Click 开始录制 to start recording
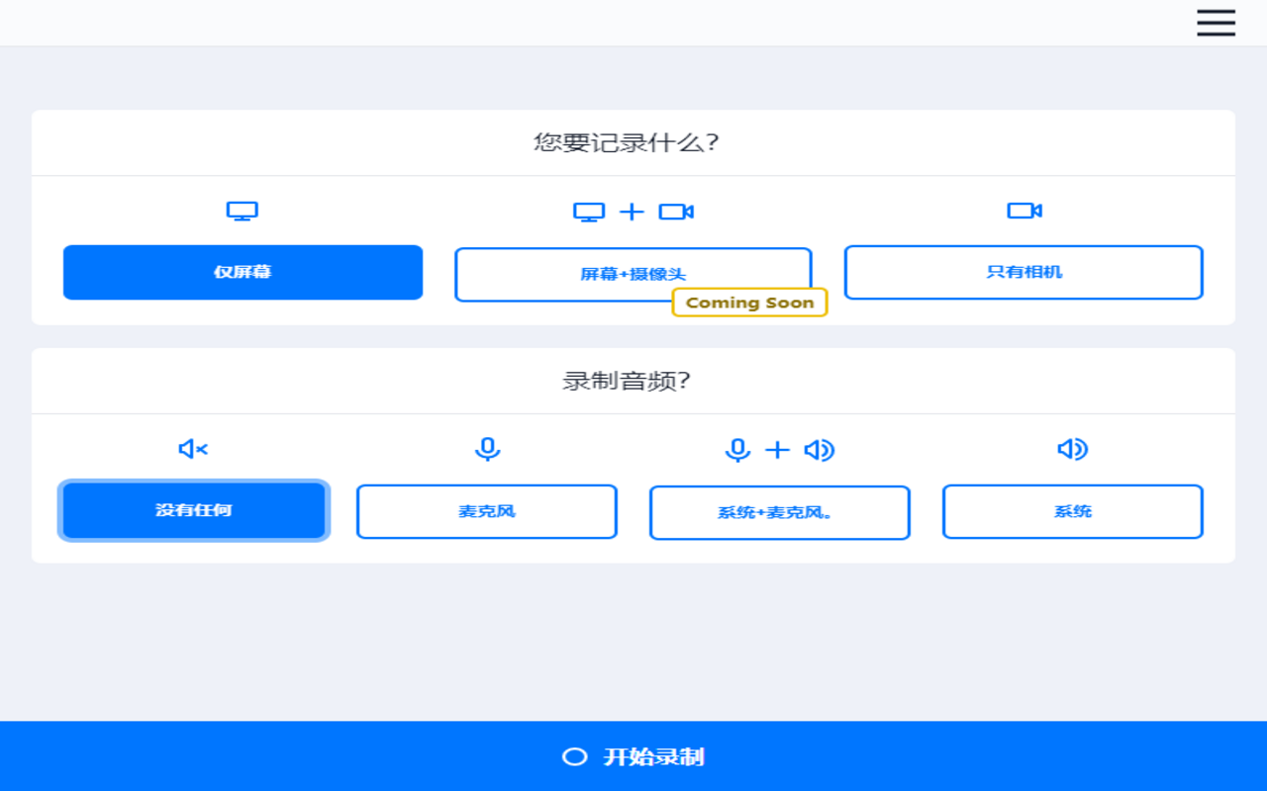 point(633,756)
